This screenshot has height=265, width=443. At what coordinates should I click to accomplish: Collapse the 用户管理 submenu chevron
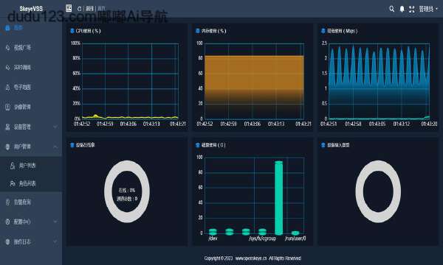coord(55,146)
